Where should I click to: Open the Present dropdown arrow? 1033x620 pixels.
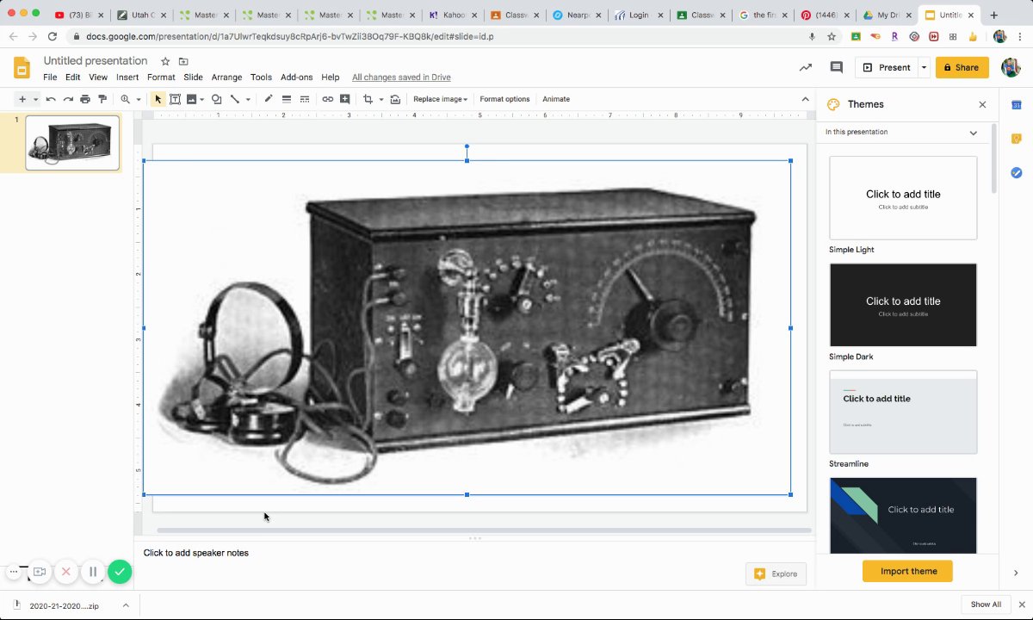(x=924, y=67)
